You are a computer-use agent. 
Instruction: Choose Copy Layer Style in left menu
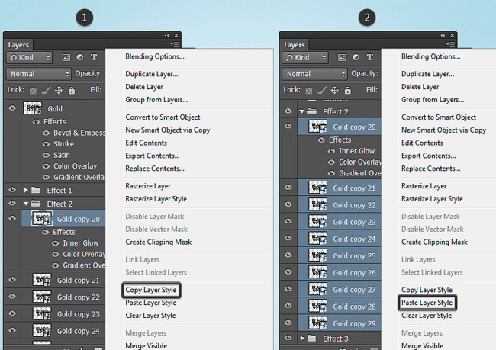pyautogui.click(x=151, y=290)
